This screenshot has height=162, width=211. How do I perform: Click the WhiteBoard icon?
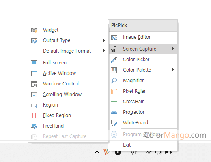point(114,123)
